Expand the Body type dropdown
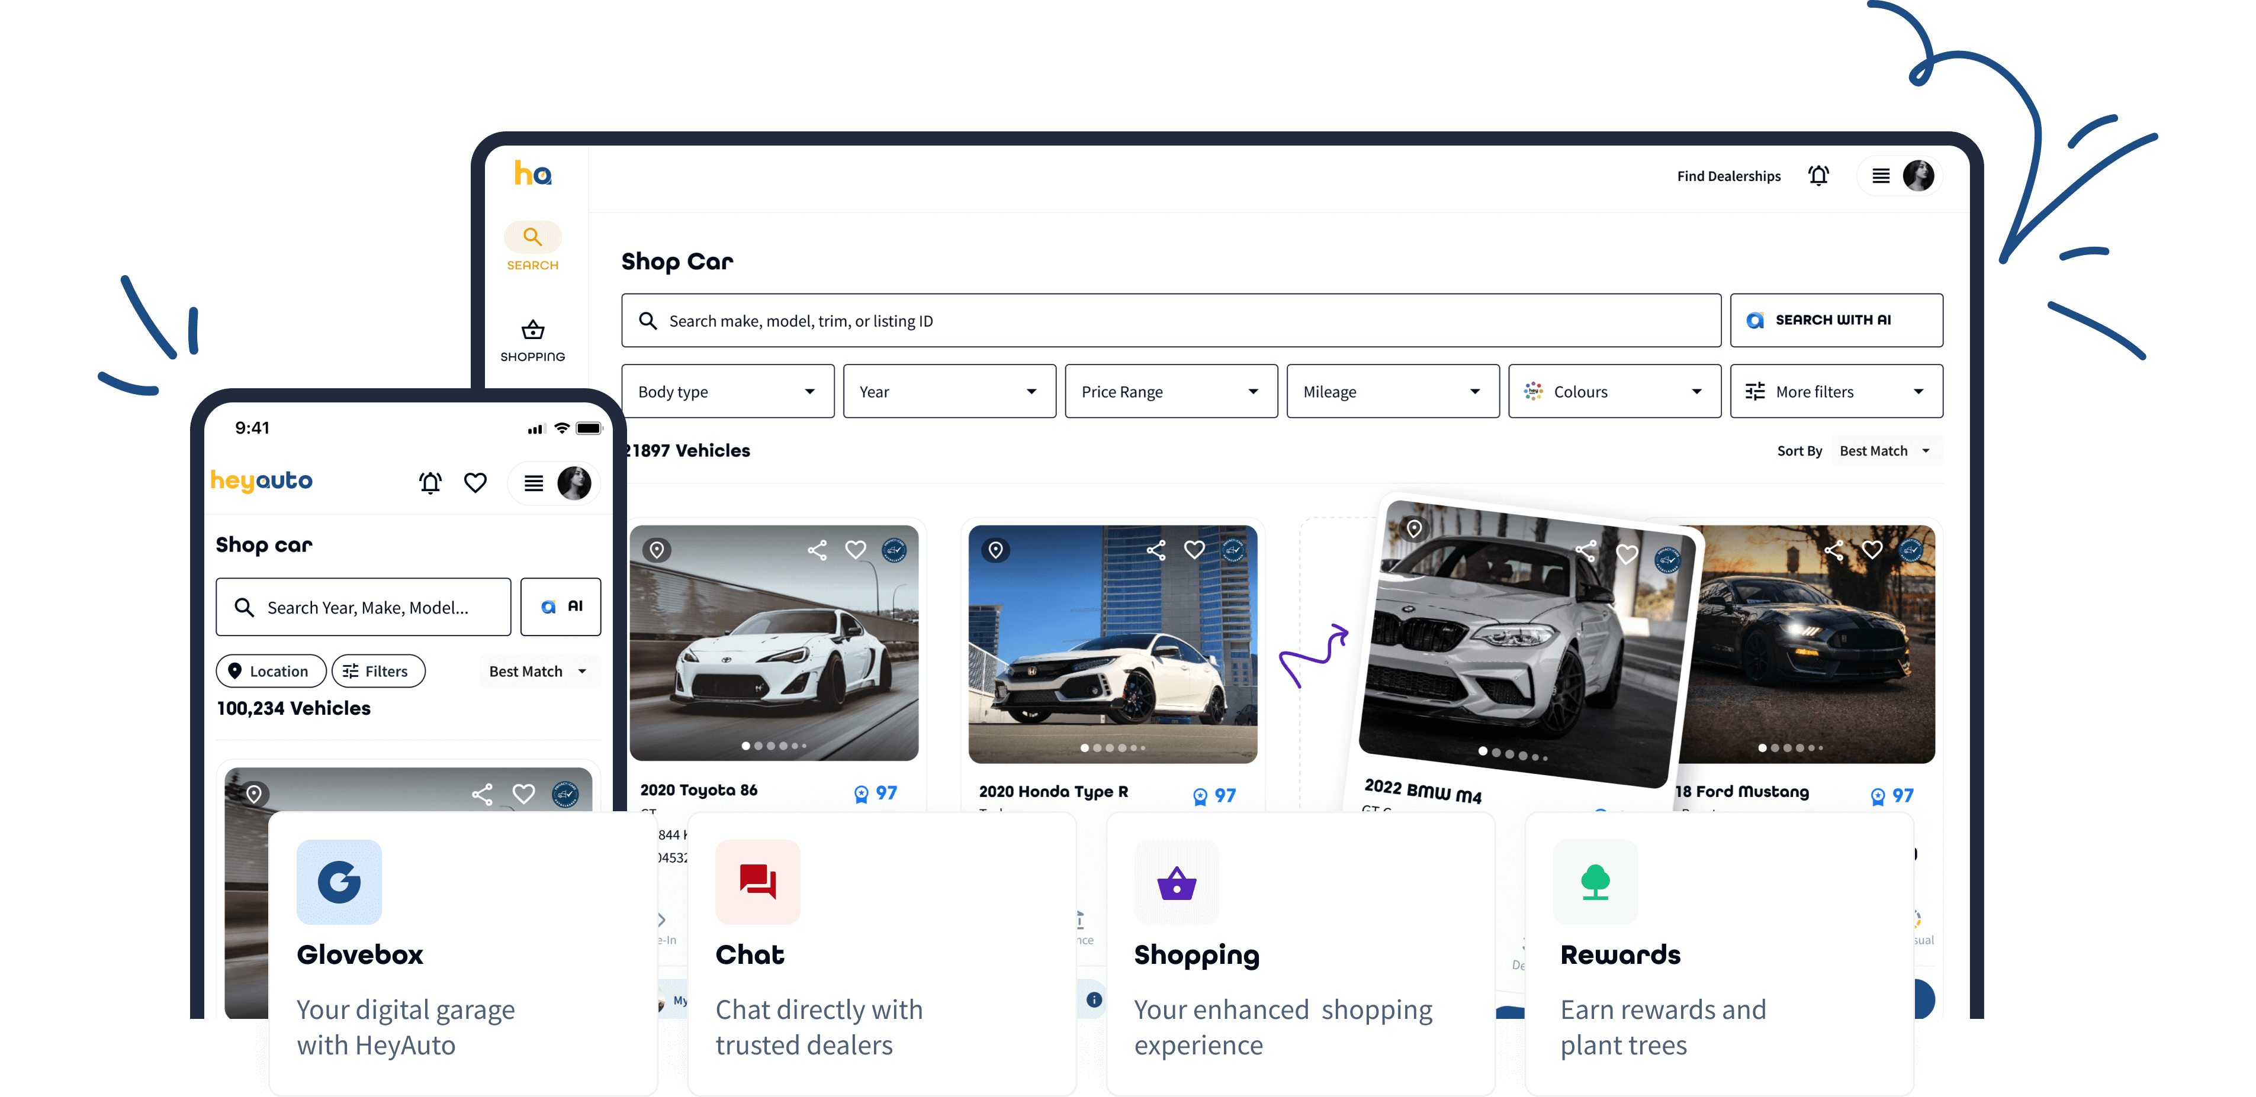 727,392
